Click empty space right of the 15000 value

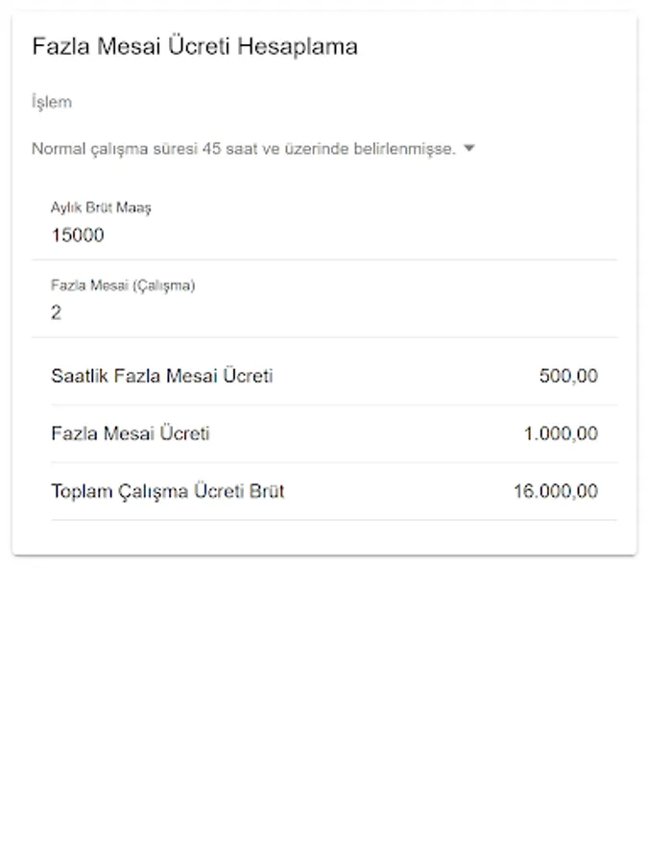384,235
